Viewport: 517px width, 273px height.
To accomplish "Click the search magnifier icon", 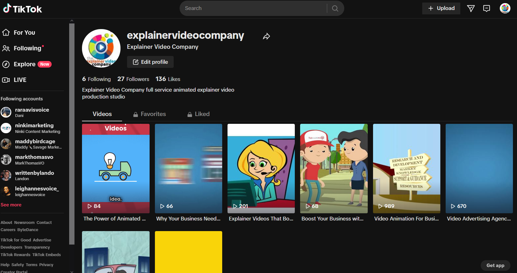I will tap(335, 8).
